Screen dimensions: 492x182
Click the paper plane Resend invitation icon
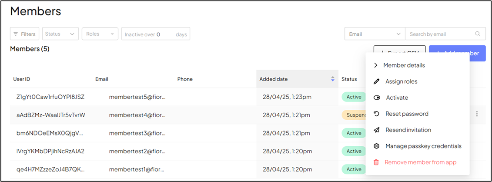377,130
